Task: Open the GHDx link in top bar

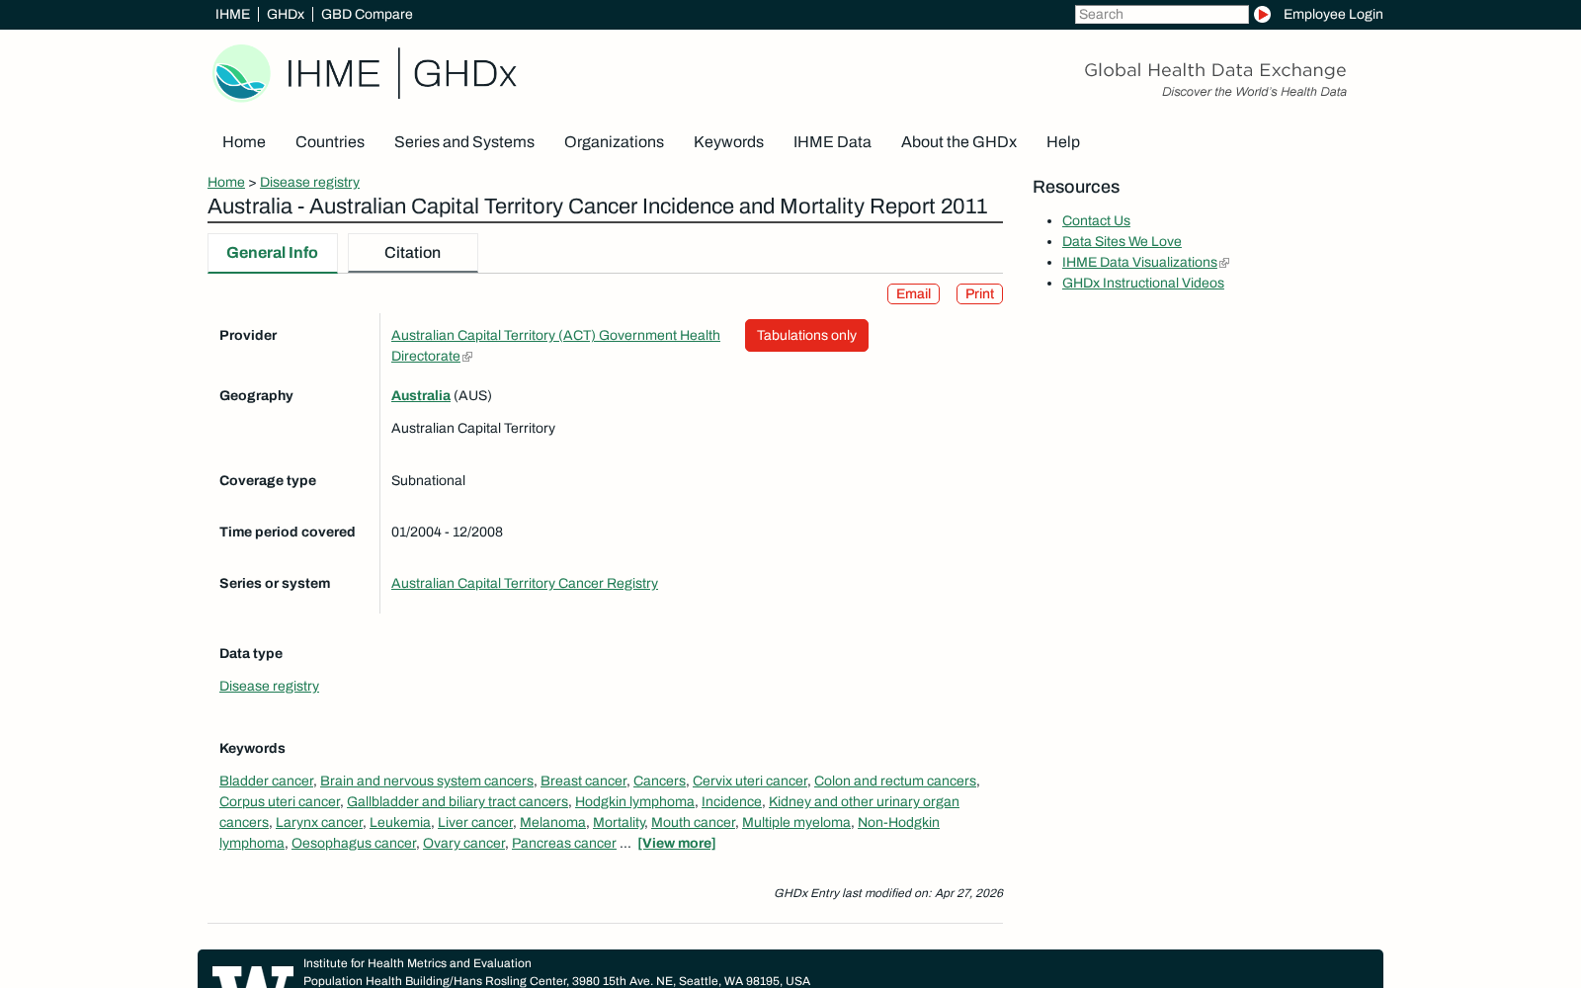Action: tap(286, 14)
